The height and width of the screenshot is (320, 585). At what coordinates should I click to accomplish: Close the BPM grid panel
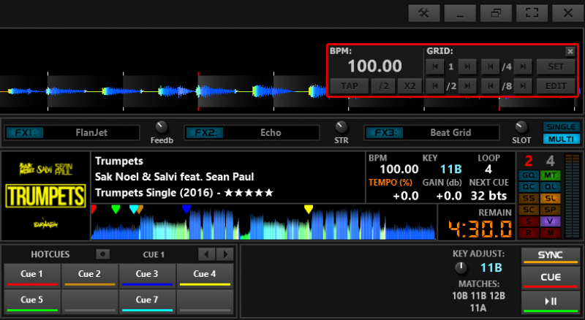click(570, 51)
